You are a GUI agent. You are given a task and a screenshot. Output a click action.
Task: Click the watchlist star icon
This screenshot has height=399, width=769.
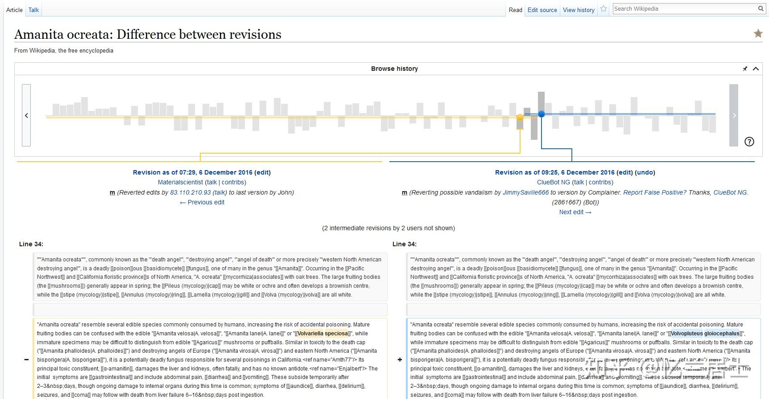pos(604,9)
